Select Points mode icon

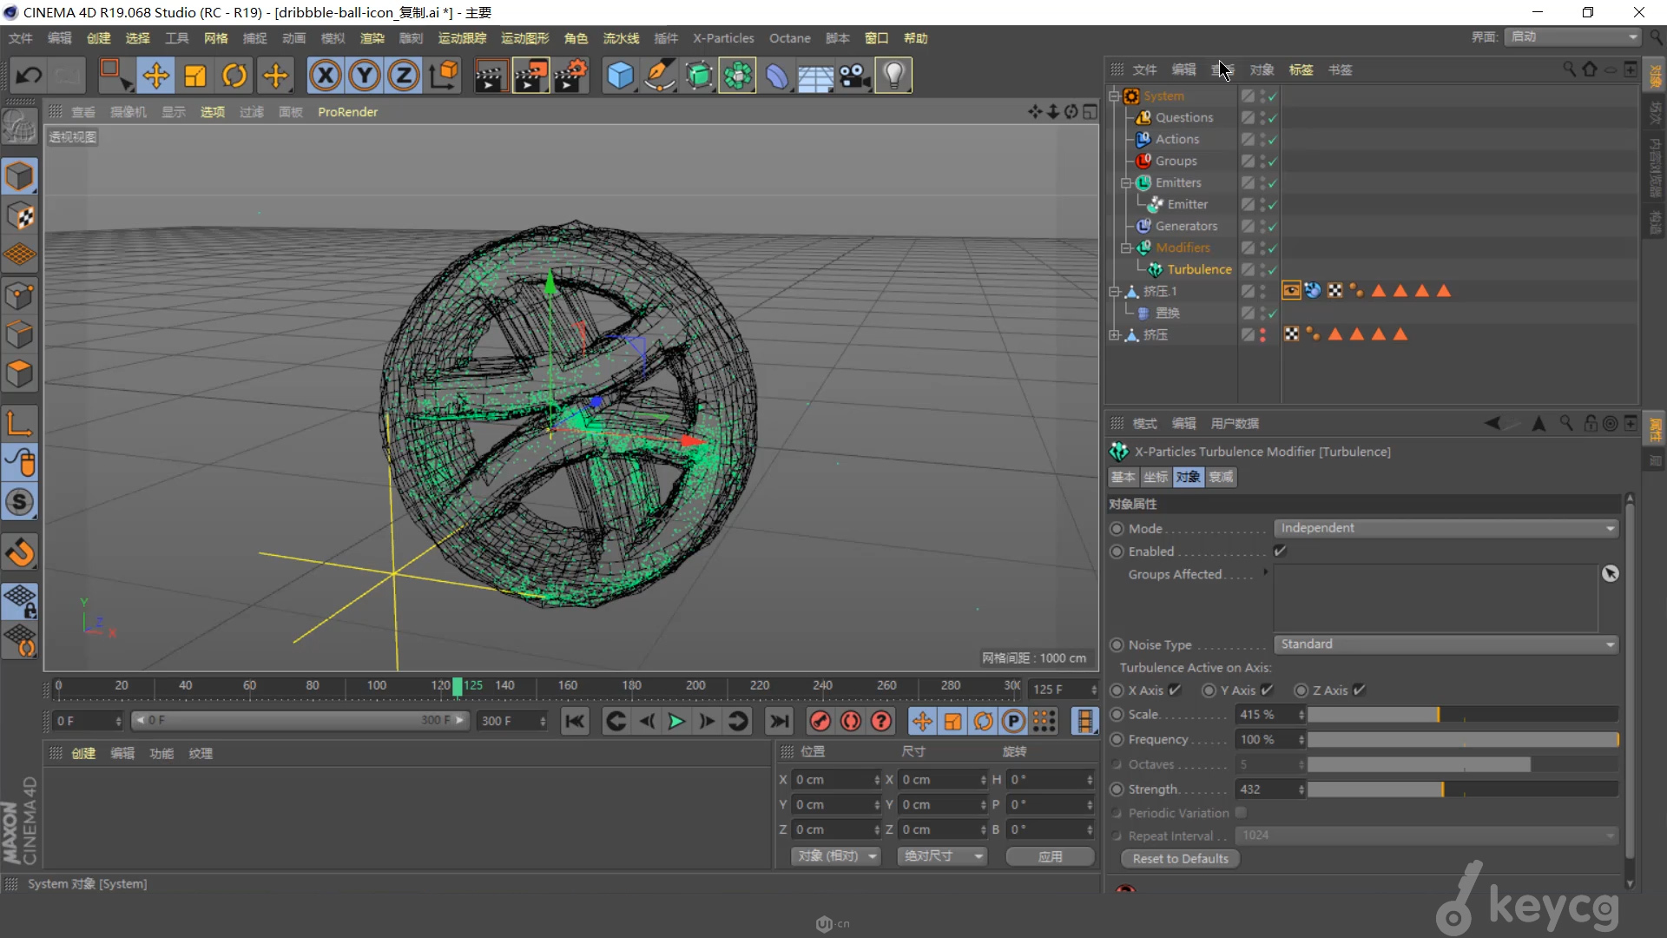point(19,295)
